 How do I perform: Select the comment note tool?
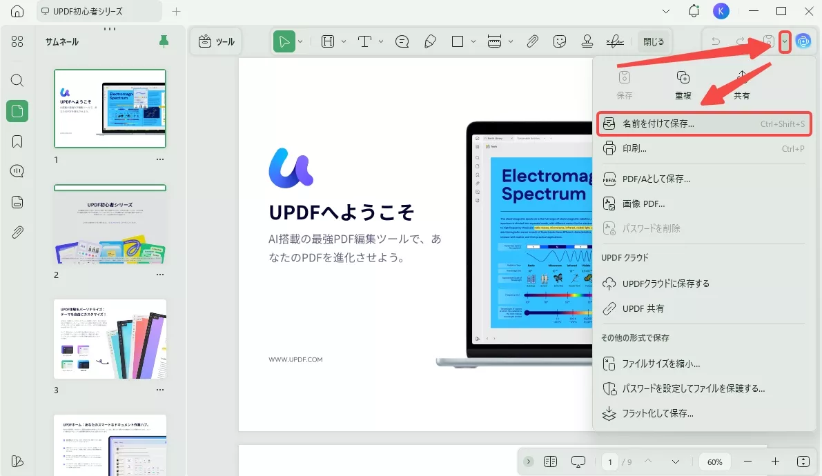402,41
